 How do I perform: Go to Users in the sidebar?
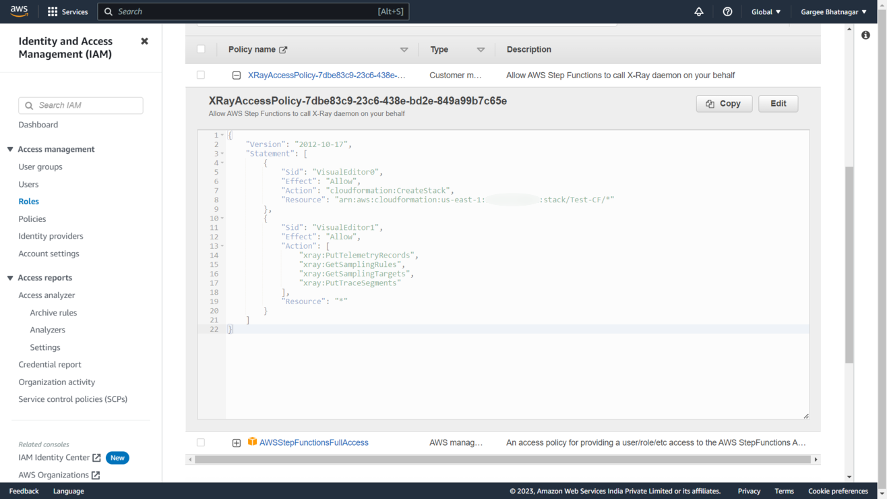click(x=28, y=184)
